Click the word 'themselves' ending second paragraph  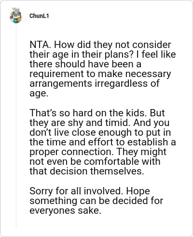click(x=117, y=171)
